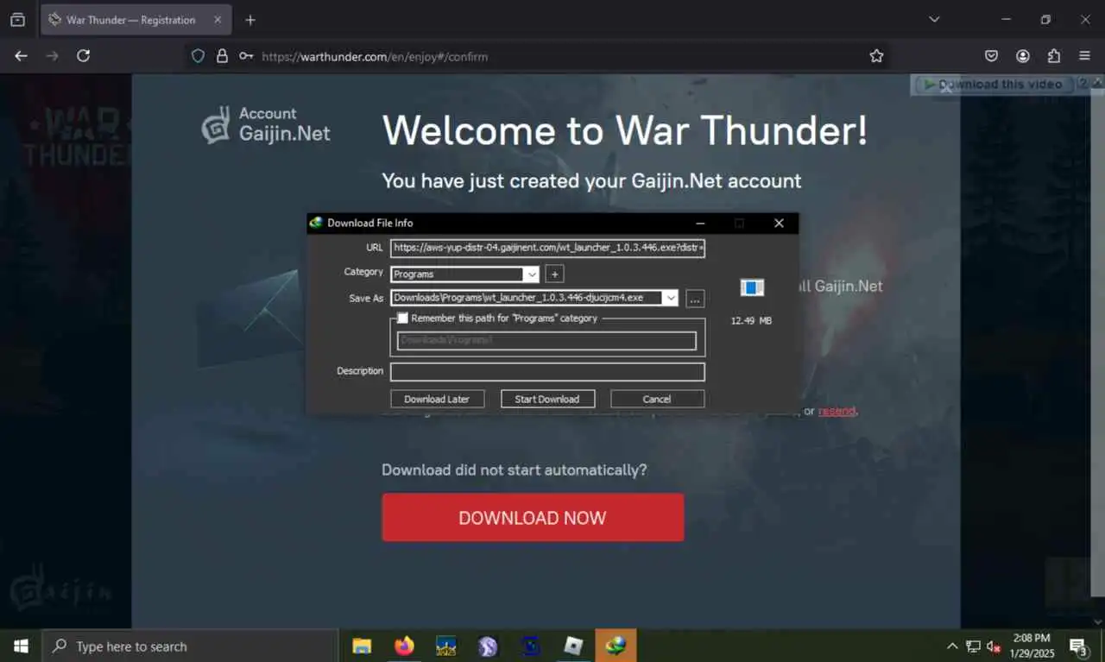Image resolution: width=1105 pixels, height=662 pixels.
Task: Go back in the browser
Action: click(x=22, y=56)
